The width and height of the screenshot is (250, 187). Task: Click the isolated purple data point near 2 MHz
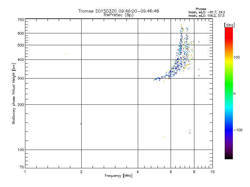(x=81, y=124)
